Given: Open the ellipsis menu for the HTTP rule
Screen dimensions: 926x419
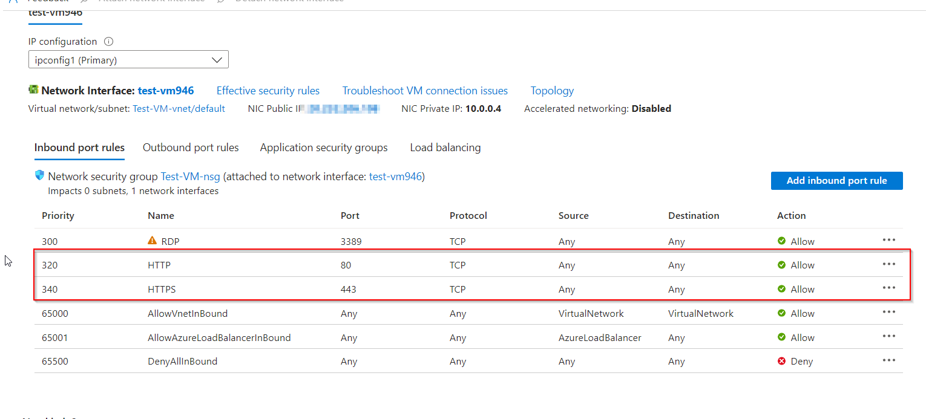Looking at the screenshot, I should click(x=888, y=264).
